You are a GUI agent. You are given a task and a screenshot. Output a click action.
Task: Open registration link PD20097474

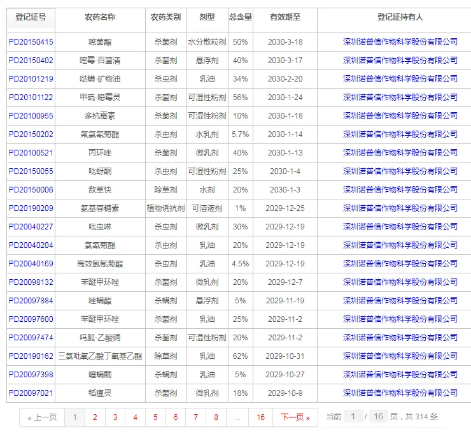tap(31, 338)
